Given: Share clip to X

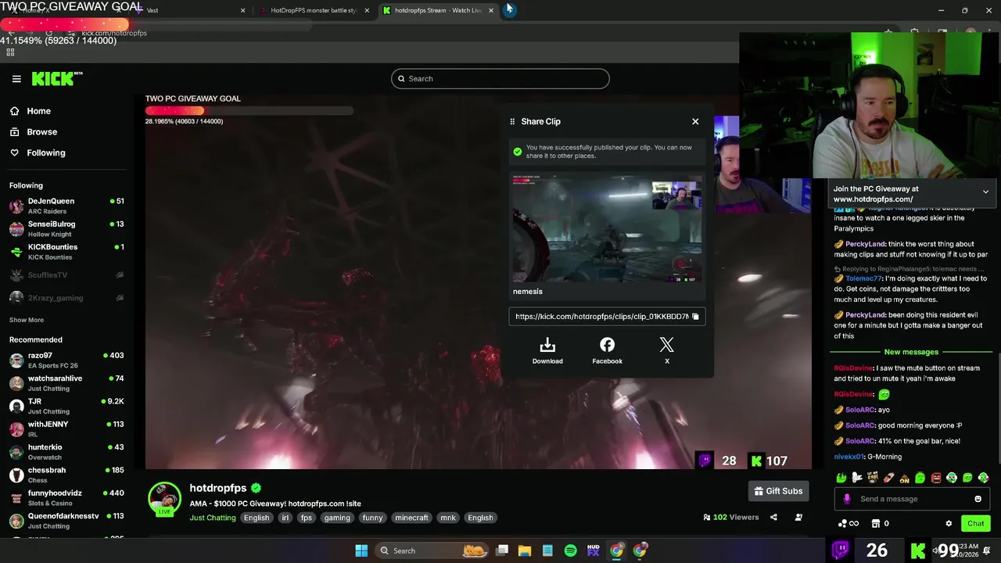Looking at the screenshot, I should click(667, 351).
